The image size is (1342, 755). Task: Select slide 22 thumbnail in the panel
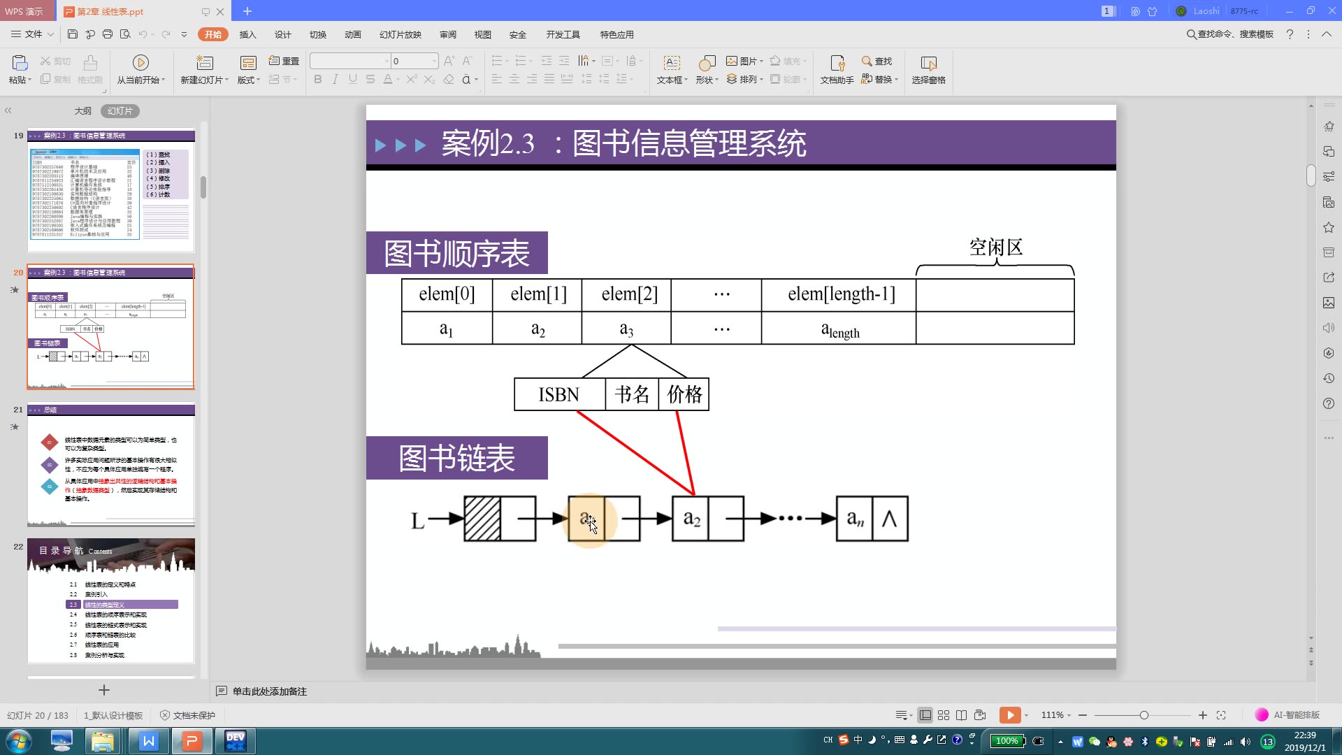[110, 601]
